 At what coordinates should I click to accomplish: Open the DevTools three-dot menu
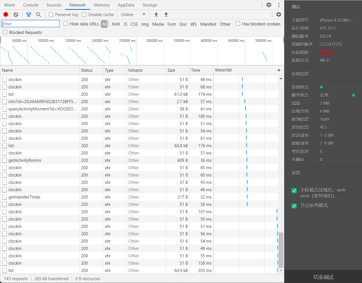pos(279,5)
